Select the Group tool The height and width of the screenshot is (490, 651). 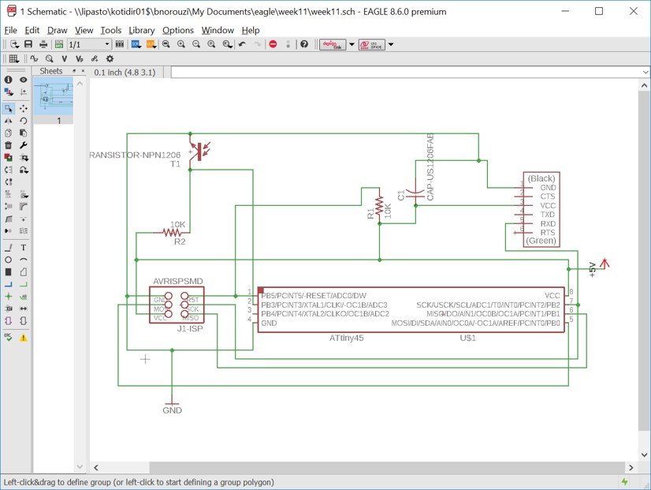tap(9, 108)
